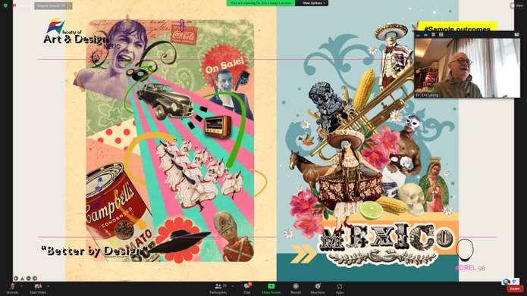
Task: Open the View menu at the top right
Action: (x=517, y=6)
